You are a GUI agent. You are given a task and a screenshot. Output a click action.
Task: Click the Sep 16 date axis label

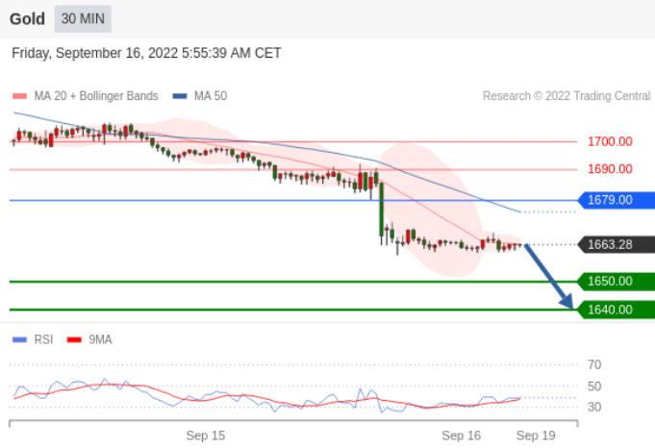[461, 436]
